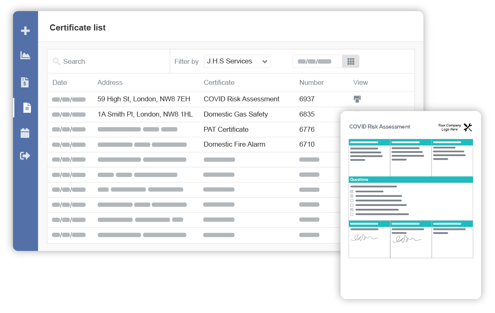
Task: Select the invoices icon in the sidebar
Action: click(x=26, y=82)
